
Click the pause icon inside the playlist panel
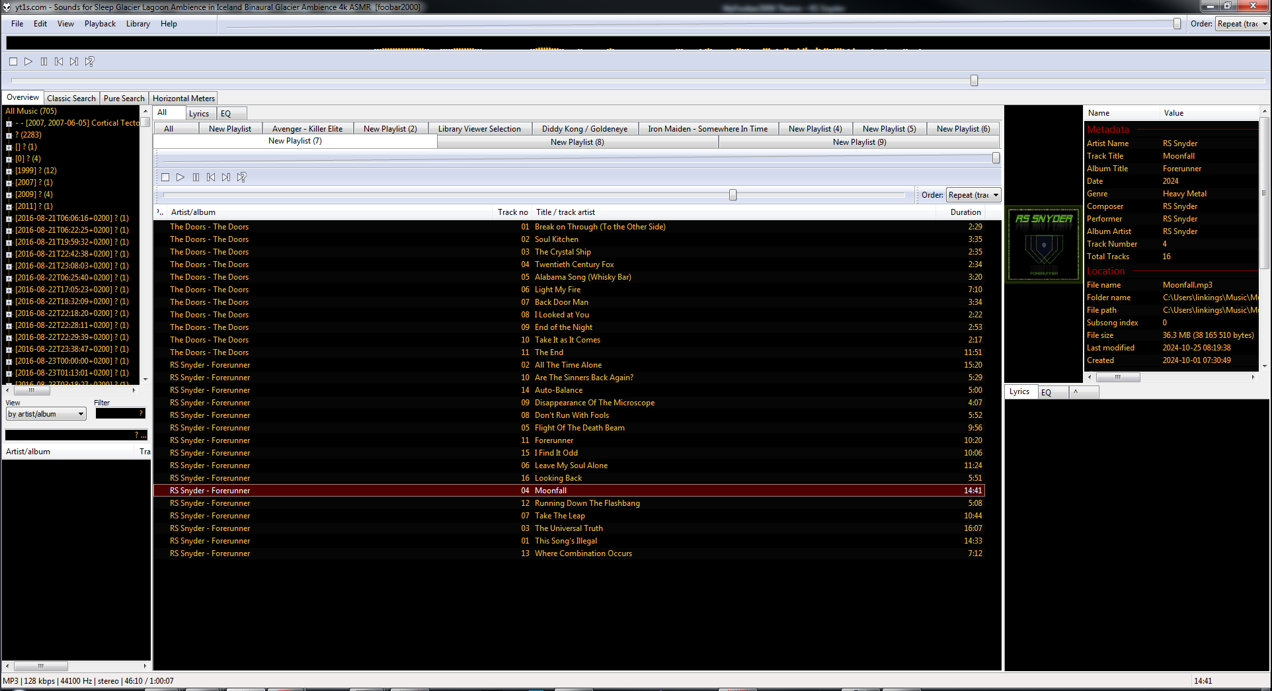pyautogui.click(x=196, y=177)
